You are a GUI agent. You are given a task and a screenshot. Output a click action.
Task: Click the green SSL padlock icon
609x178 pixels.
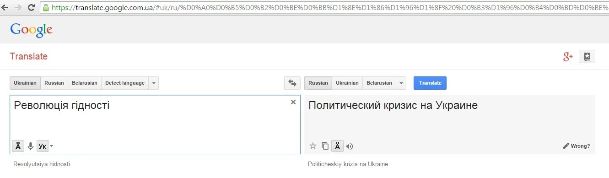(46, 7)
